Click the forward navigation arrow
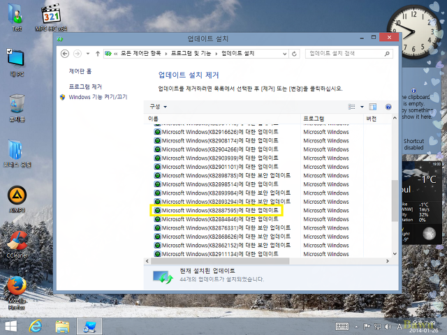This screenshot has height=335, width=447. (x=78, y=54)
